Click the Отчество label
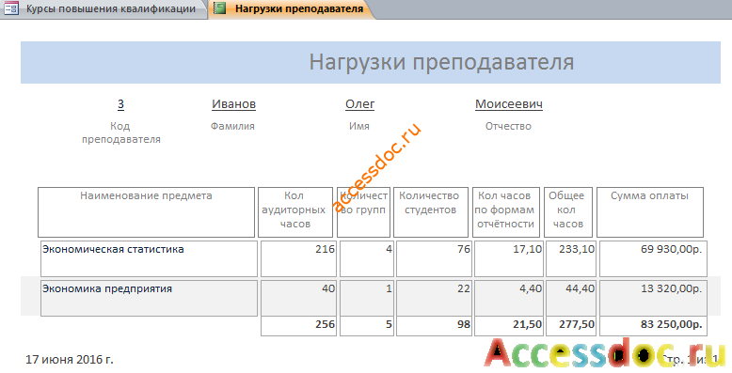The image size is (732, 373). (508, 126)
